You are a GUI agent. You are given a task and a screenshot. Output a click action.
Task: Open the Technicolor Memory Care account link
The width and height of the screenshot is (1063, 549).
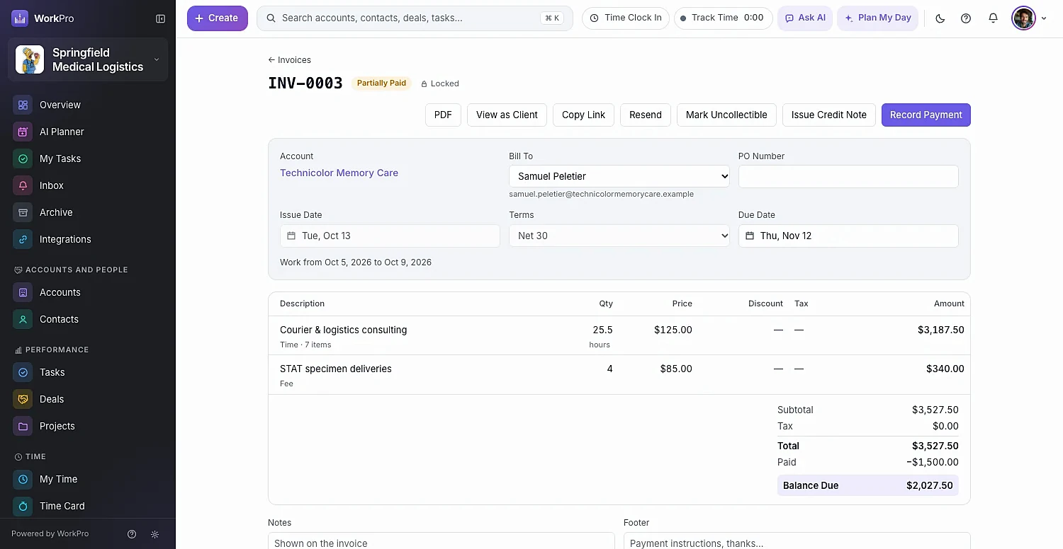[339, 173]
